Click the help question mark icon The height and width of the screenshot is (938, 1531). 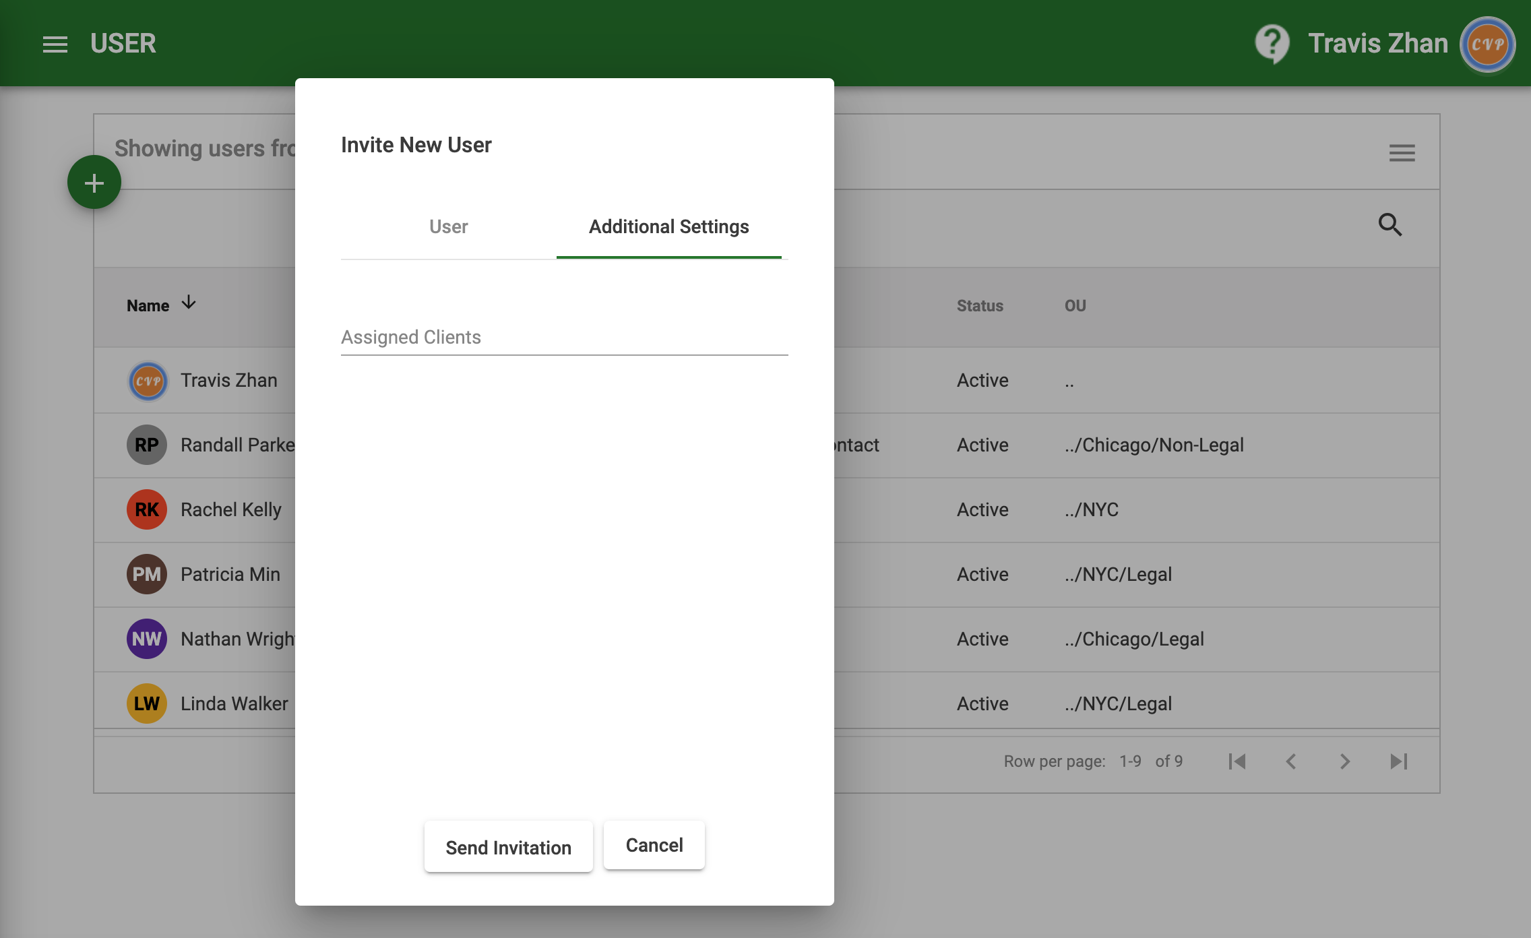[x=1272, y=44]
